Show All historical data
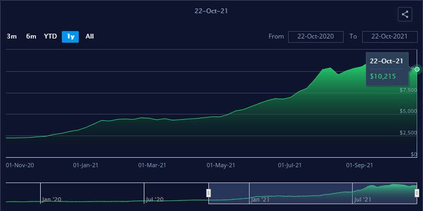 point(90,36)
